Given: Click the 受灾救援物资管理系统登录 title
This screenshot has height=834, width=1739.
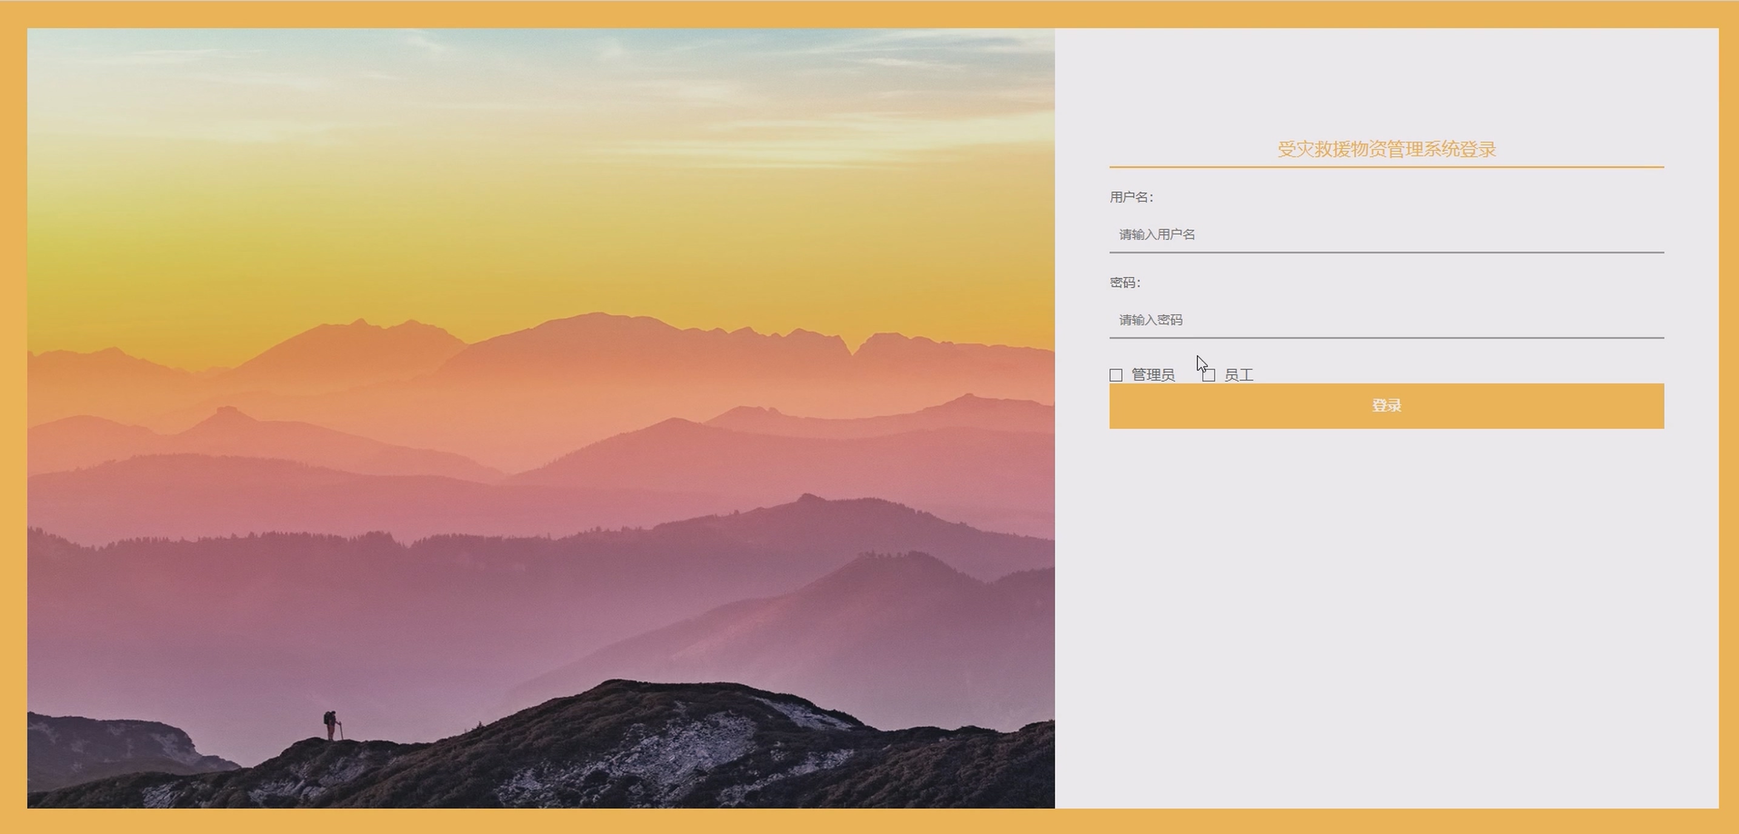Looking at the screenshot, I should click(1387, 149).
